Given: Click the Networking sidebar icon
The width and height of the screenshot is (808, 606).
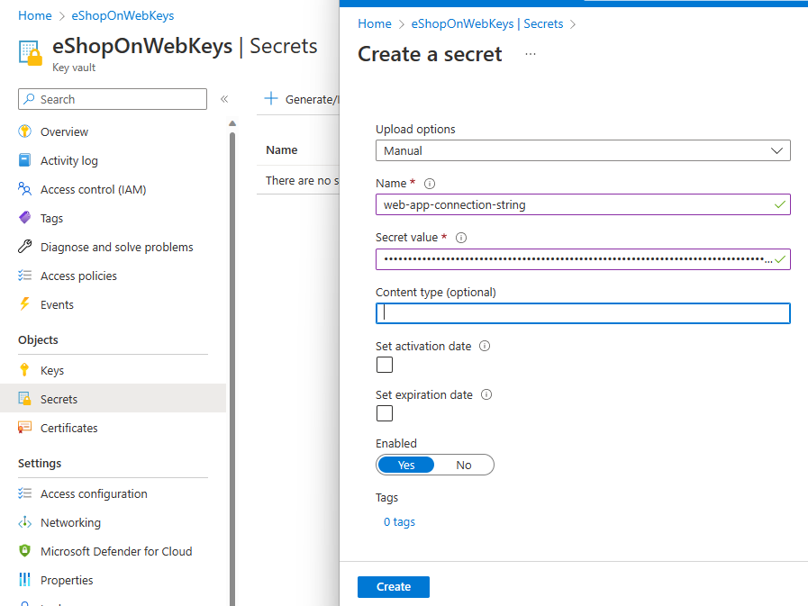Looking at the screenshot, I should 25,522.
